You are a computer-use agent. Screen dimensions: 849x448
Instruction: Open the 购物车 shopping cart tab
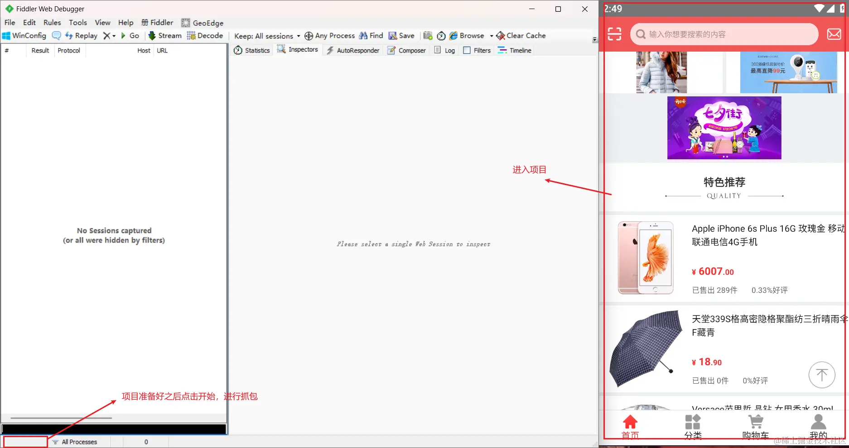(756, 427)
